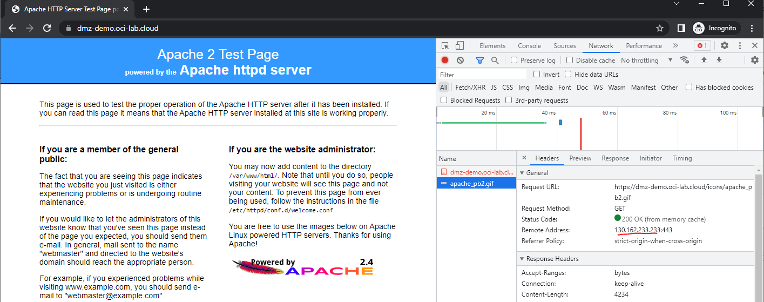The height and width of the screenshot is (302, 764).
Task: Open network conditions wifi icon
Action: pos(685,60)
